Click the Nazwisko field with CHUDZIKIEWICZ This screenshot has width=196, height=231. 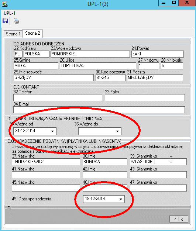[46, 162]
